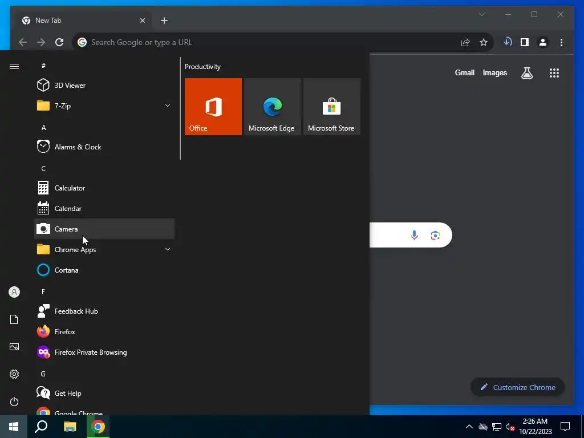Screen dimensions: 584x438
Task: Open File Explorer from the taskbar
Action: pos(70,427)
